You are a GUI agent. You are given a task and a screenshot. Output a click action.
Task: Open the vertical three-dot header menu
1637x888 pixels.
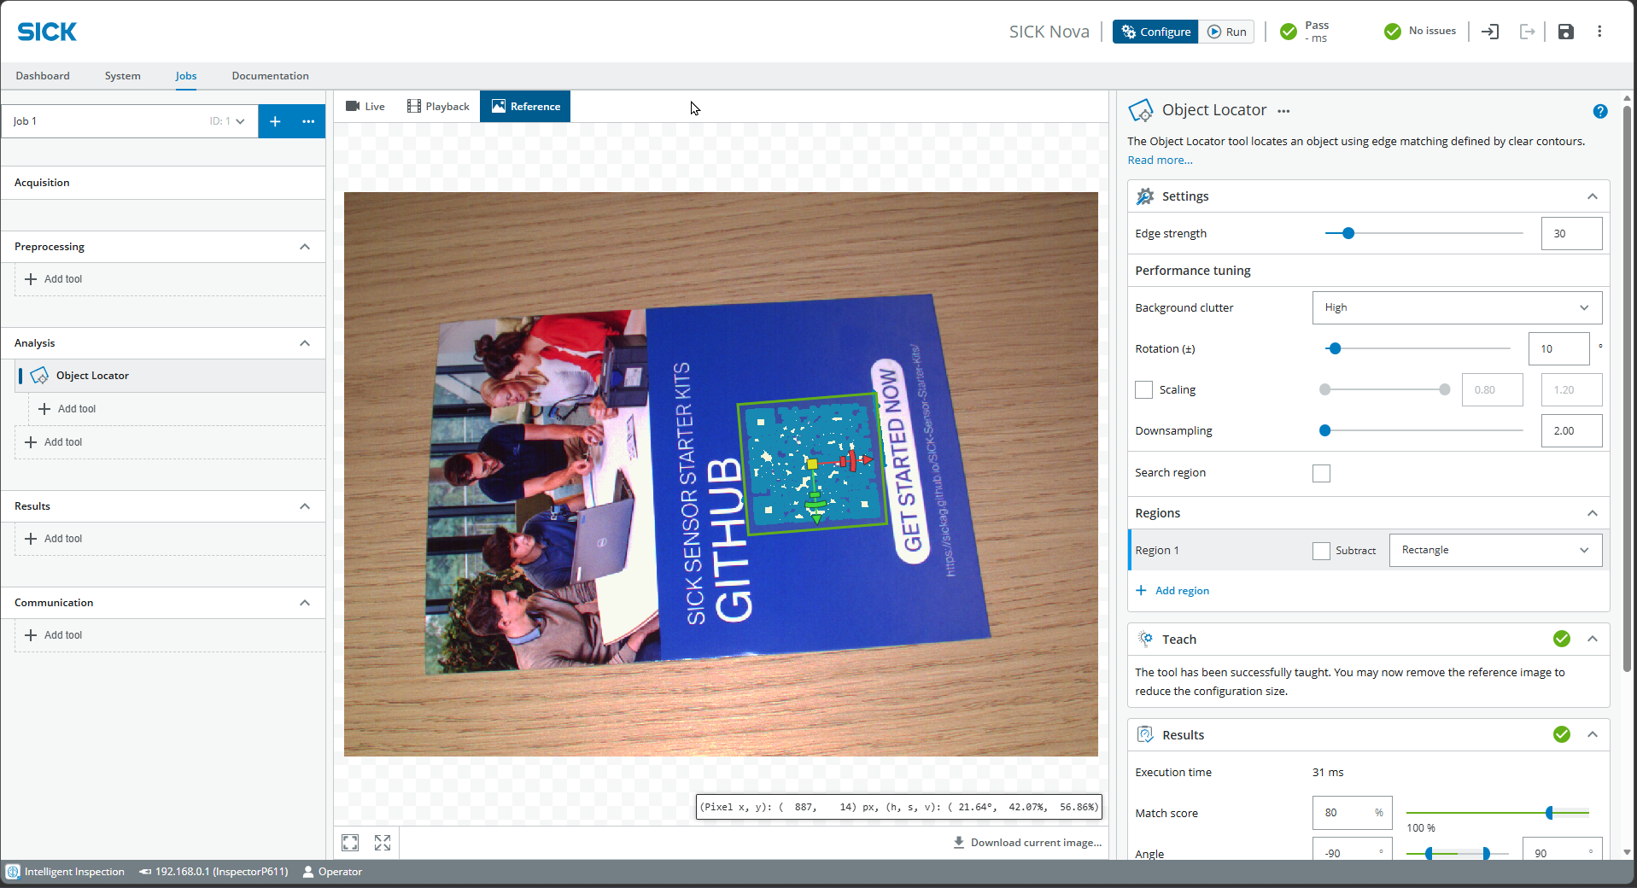click(1599, 32)
